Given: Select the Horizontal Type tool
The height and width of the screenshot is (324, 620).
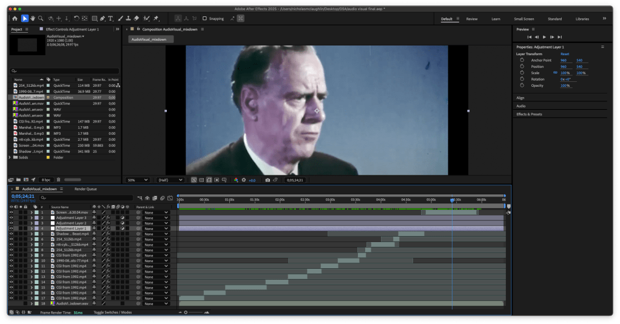Looking at the screenshot, I should click(110, 19).
